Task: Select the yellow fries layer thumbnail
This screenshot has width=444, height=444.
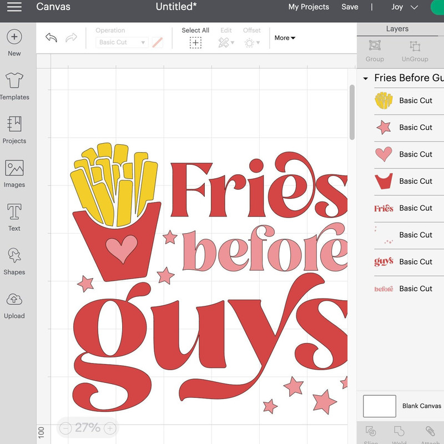Action: point(384,100)
